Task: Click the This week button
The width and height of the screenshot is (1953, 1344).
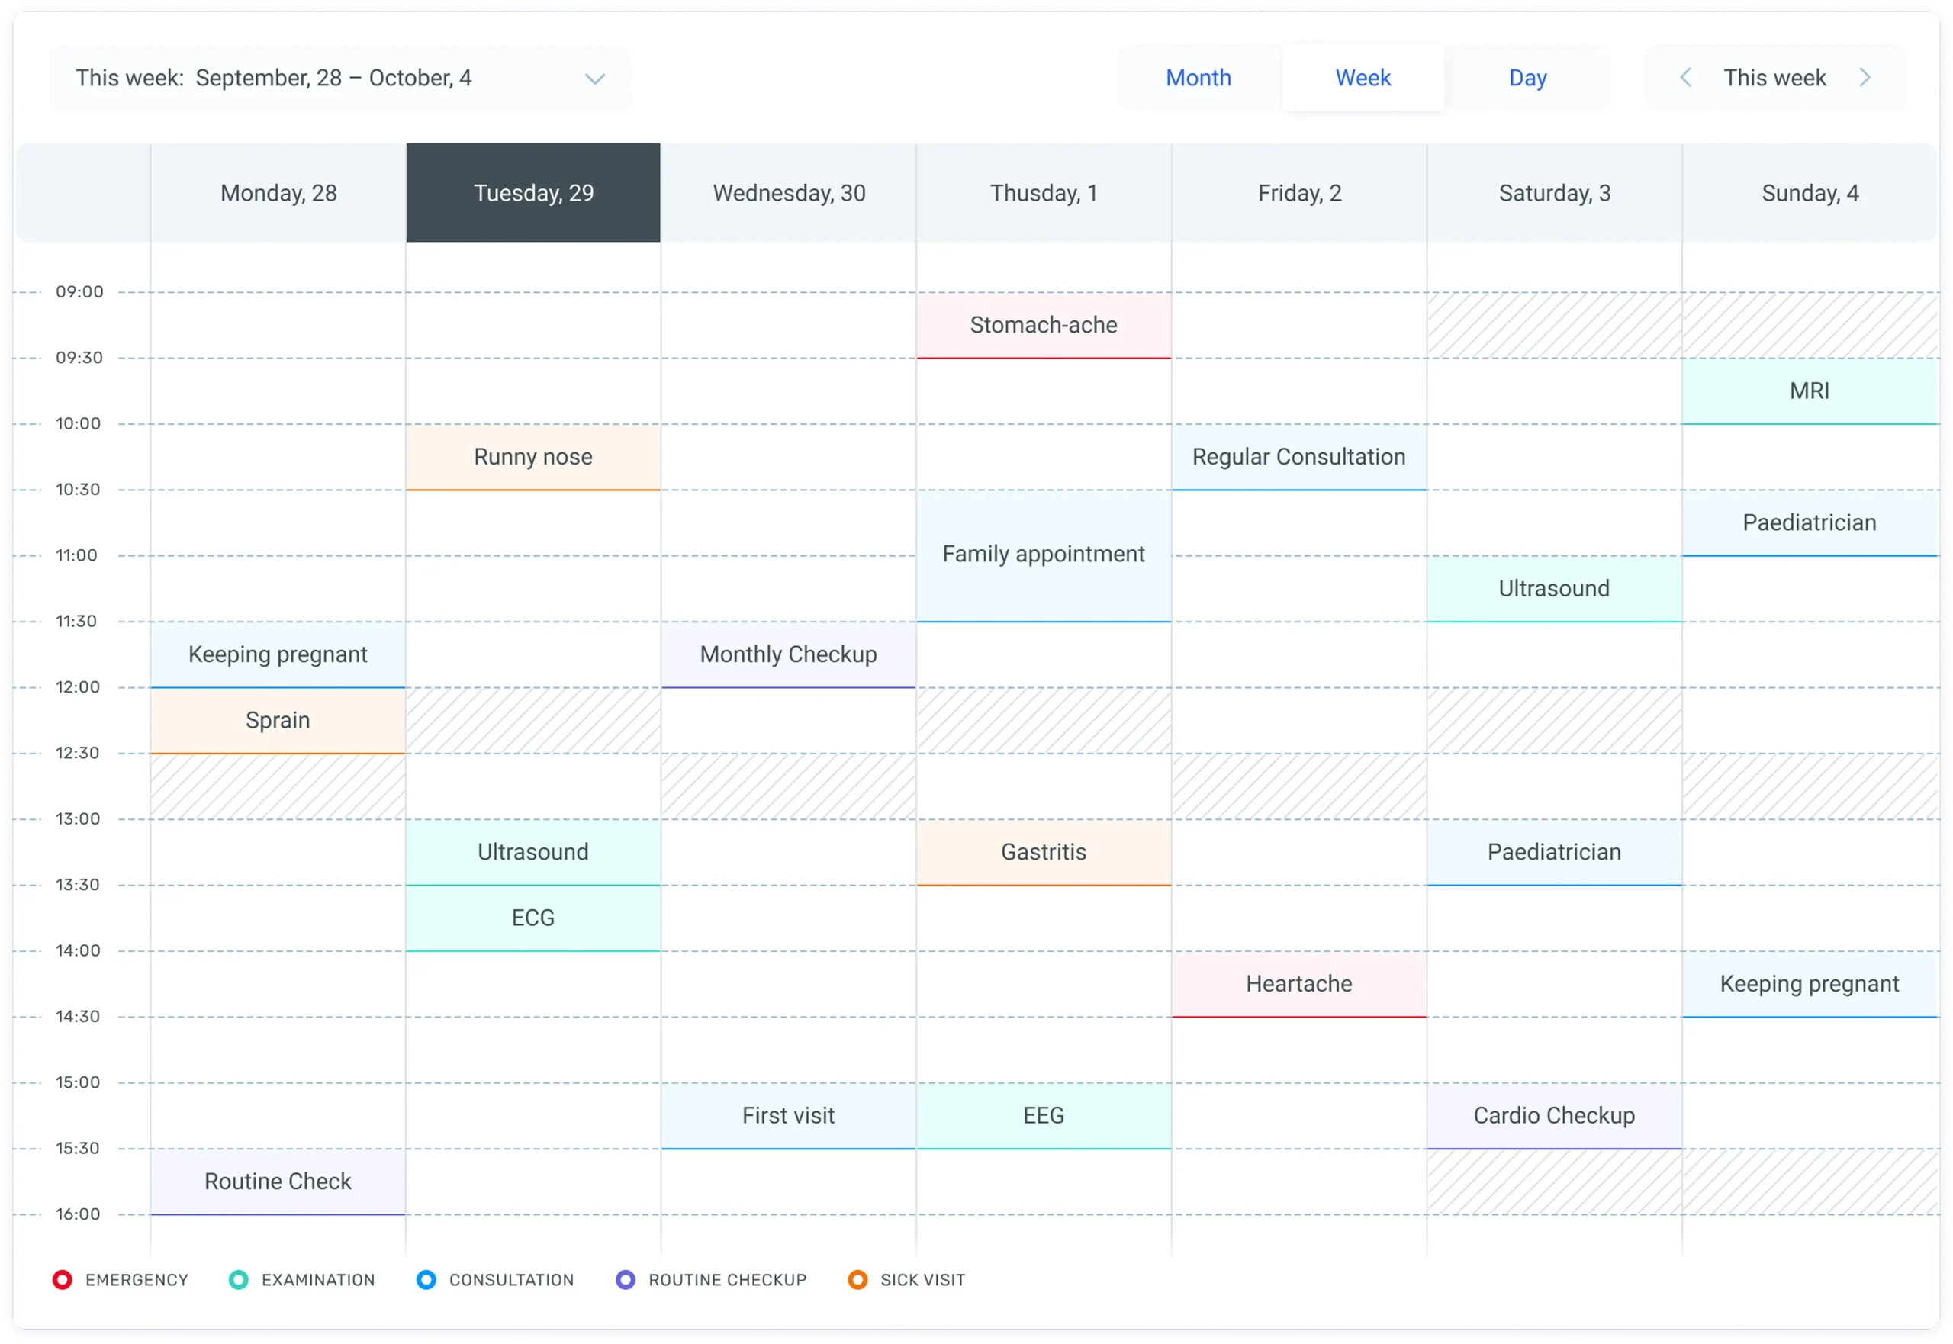Action: (x=1774, y=78)
